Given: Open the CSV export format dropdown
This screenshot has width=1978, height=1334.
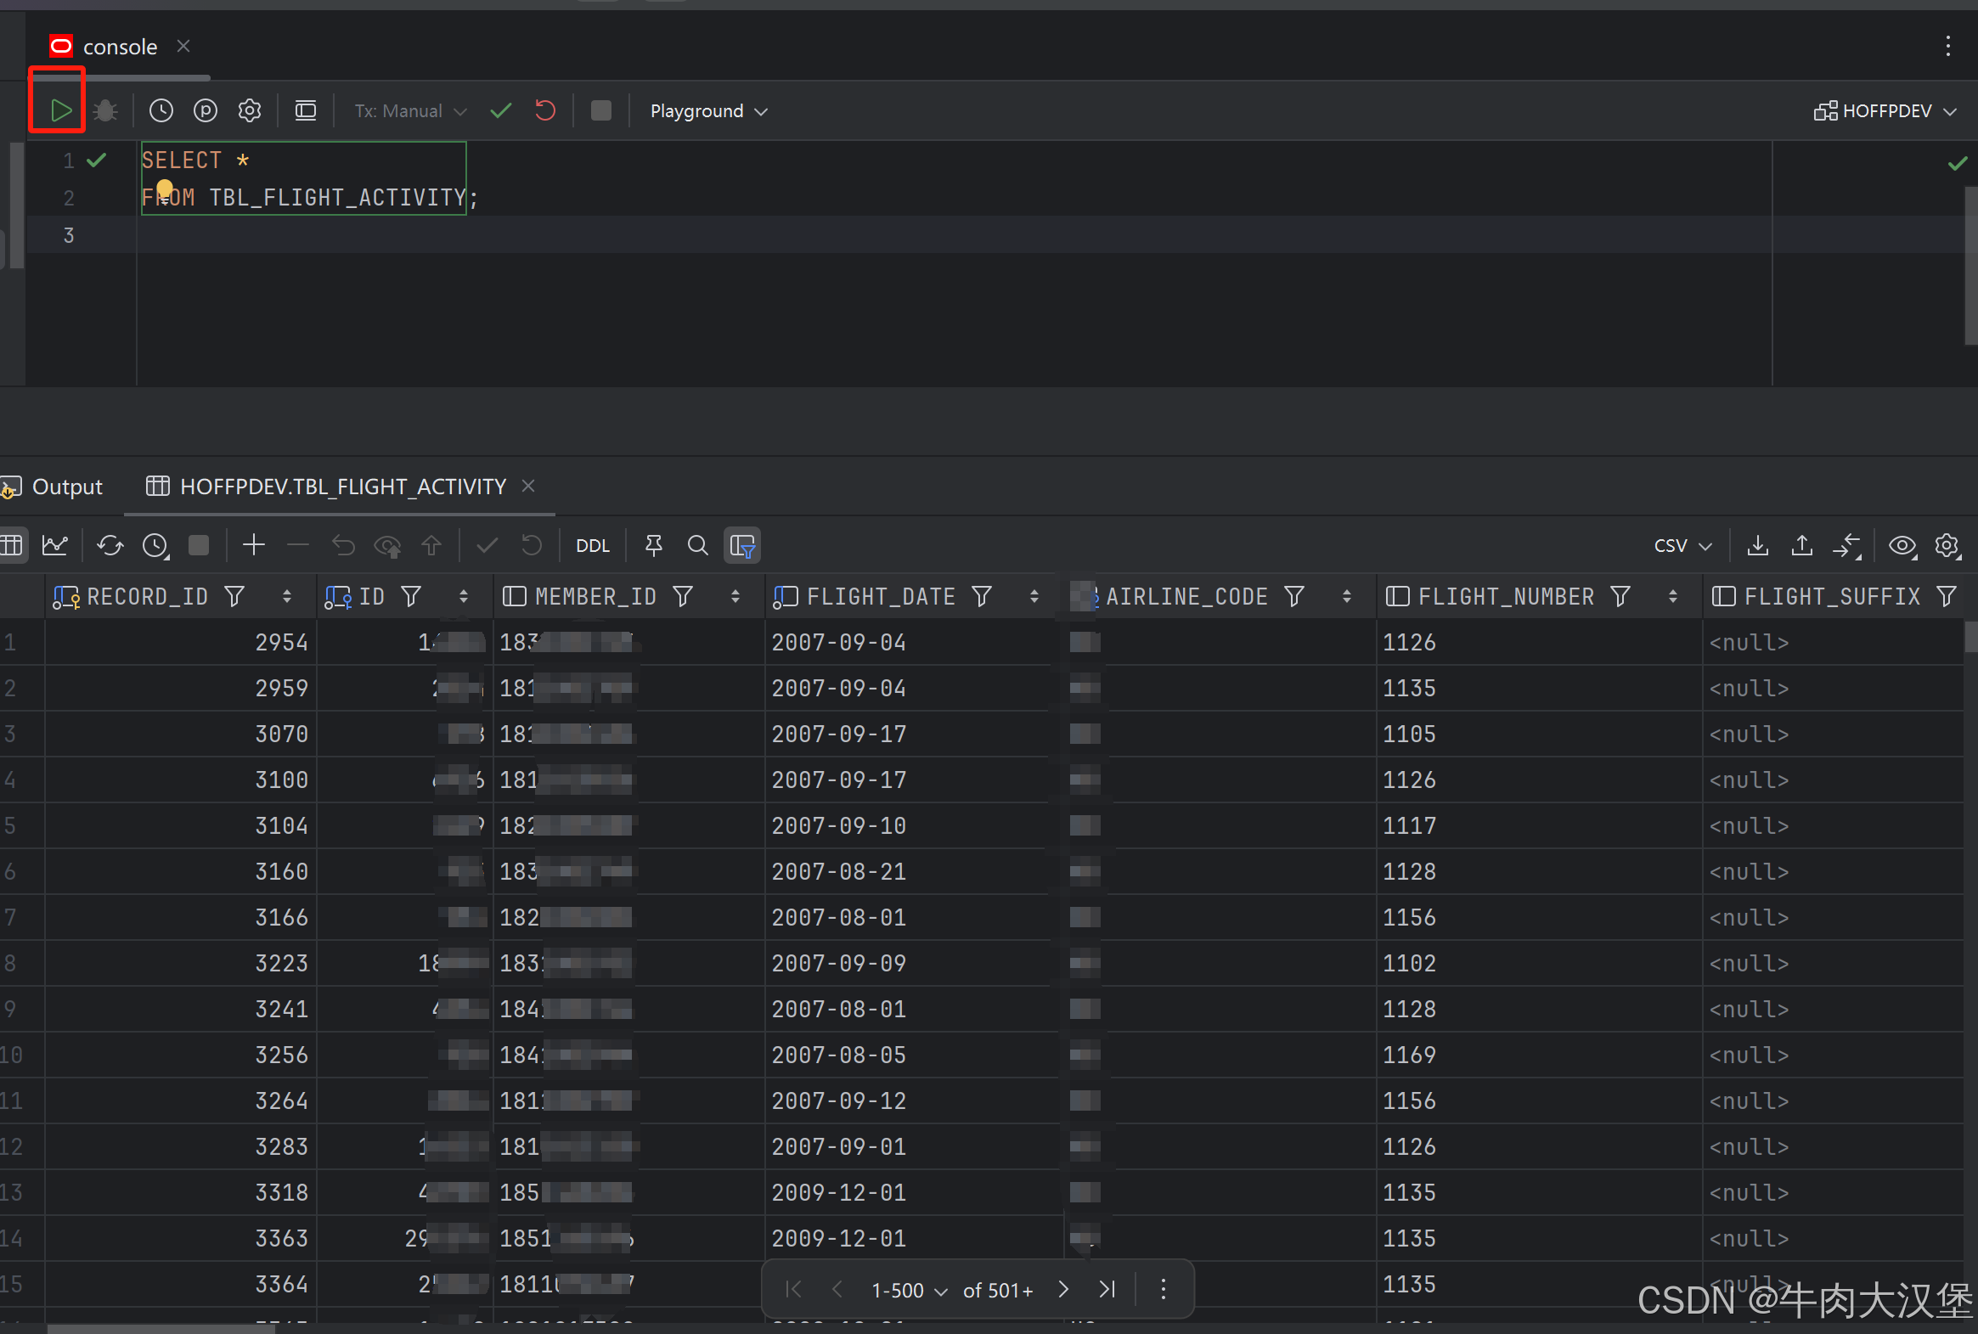Looking at the screenshot, I should tap(1682, 545).
